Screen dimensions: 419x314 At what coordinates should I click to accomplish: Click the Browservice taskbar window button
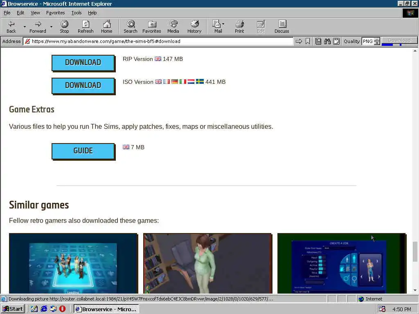106,309
